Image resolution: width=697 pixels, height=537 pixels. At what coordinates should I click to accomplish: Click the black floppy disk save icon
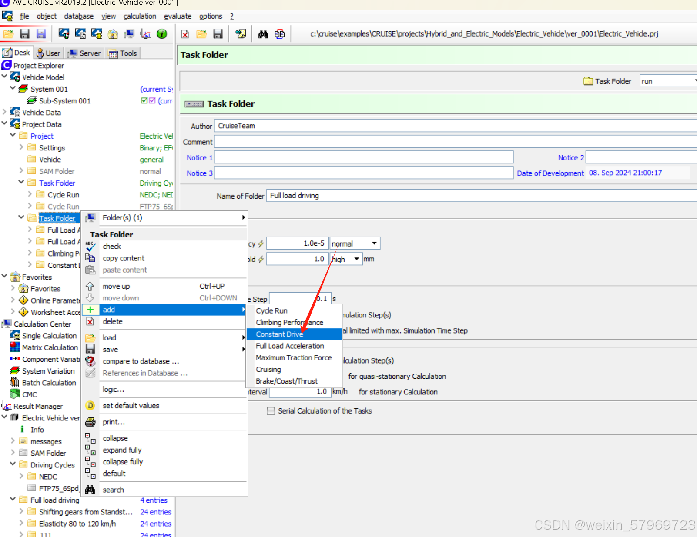pyautogui.click(x=25, y=33)
